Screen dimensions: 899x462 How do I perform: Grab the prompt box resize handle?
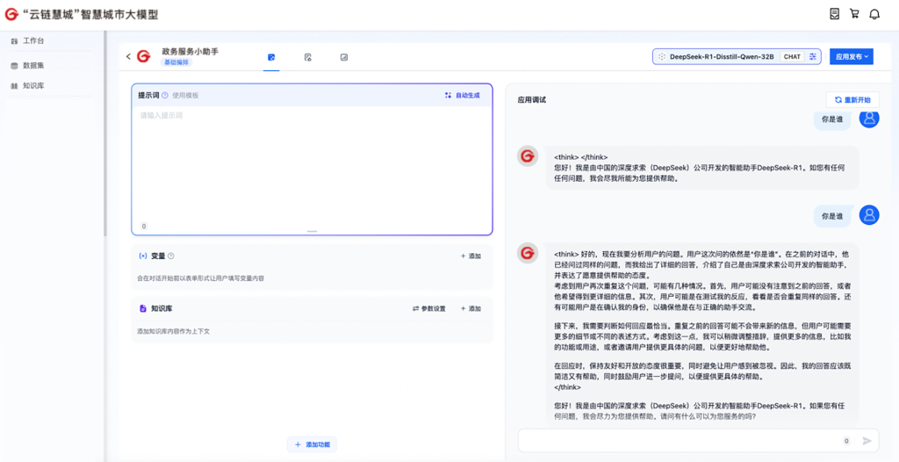tap(312, 231)
